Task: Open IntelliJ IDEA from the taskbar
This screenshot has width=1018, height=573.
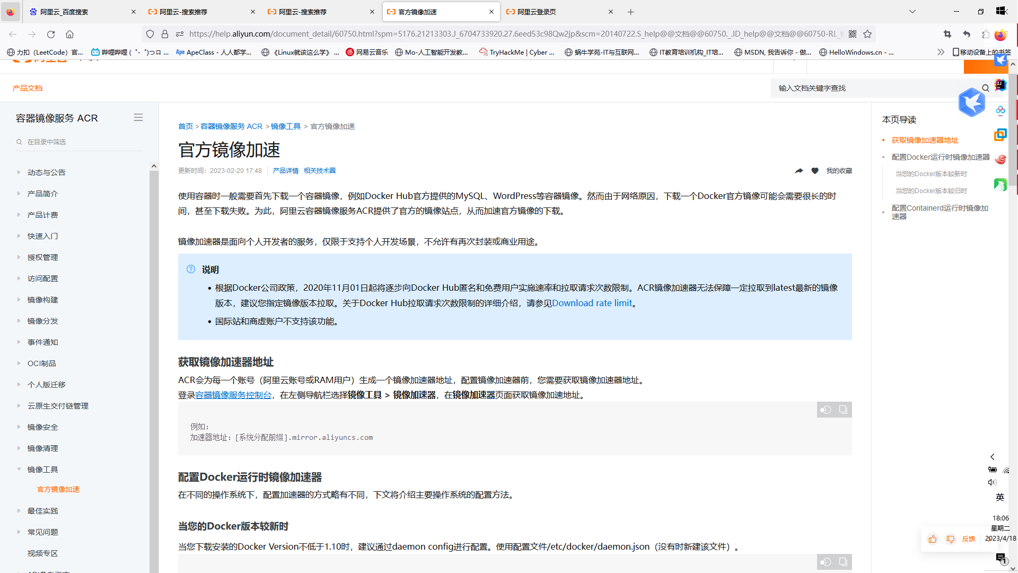Action: (1001, 85)
